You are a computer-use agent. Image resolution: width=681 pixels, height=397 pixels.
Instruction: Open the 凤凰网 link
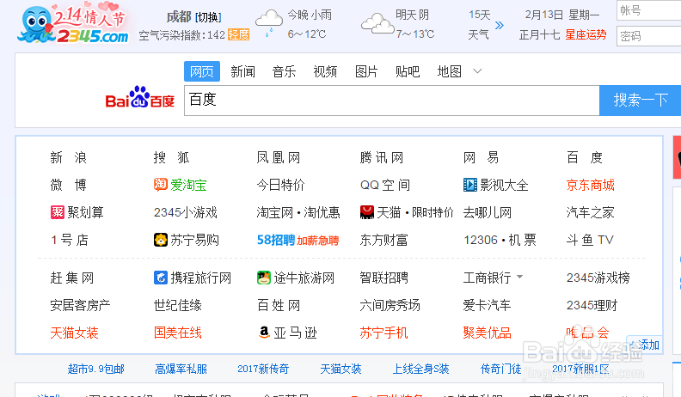click(279, 157)
